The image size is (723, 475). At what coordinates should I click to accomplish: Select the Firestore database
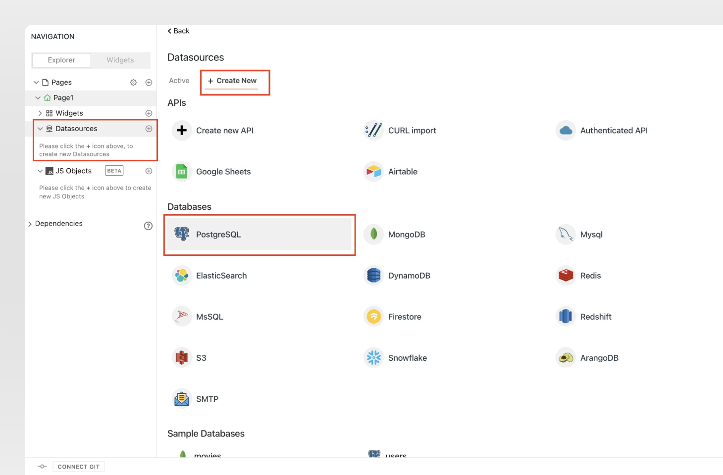pos(405,316)
